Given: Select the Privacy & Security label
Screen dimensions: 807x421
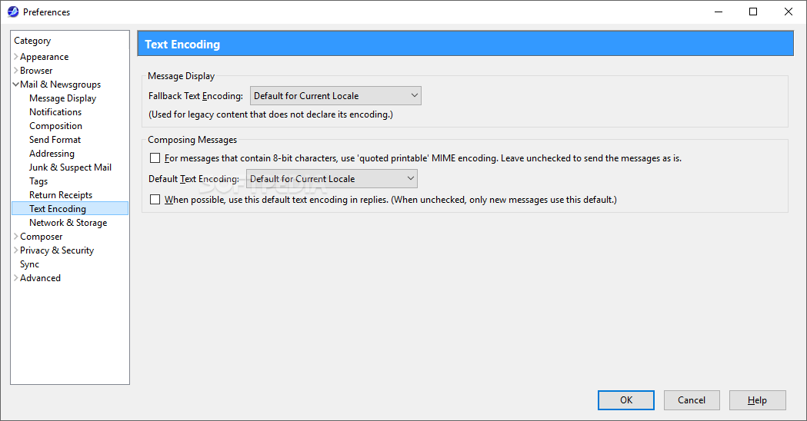Looking at the screenshot, I should [x=57, y=250].
